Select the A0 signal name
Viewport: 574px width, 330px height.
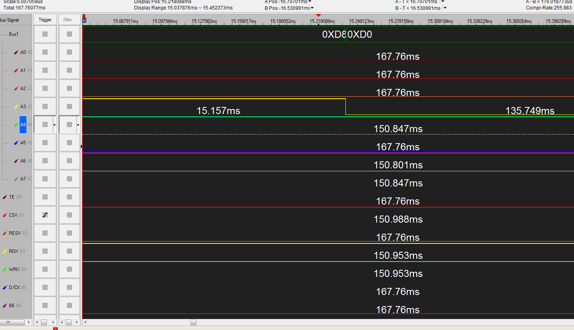[x=23, y=52]
